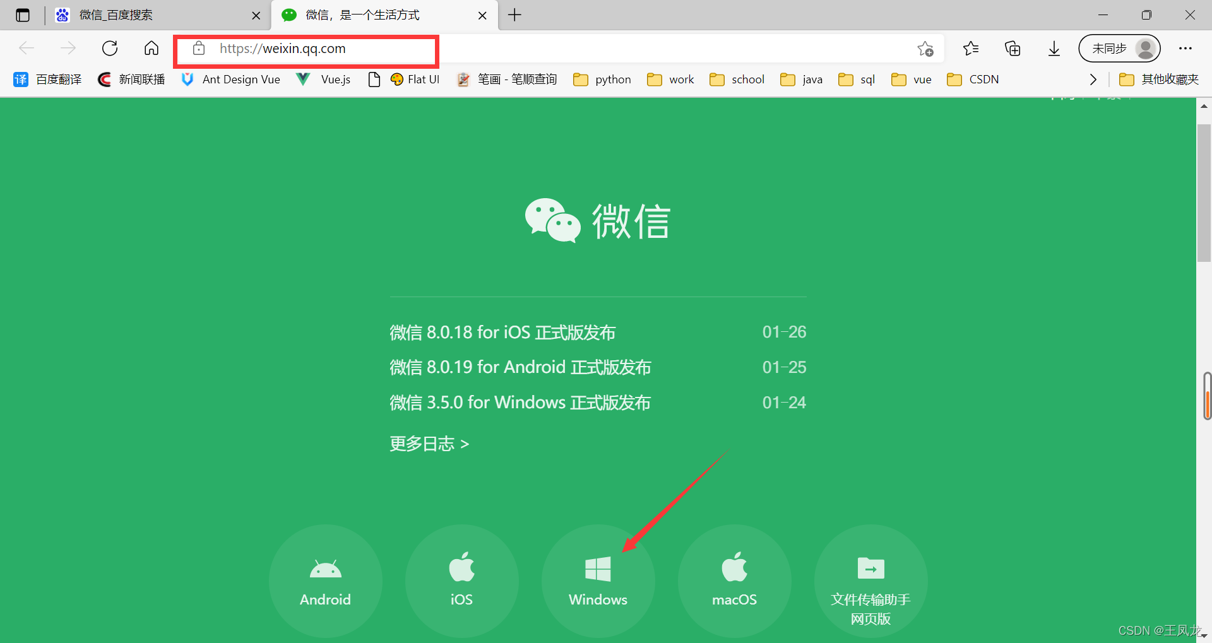Viewport: 1212px width, 643px height.
Task: Open the 新闻联播 bookmark
Action: [131, 80]
